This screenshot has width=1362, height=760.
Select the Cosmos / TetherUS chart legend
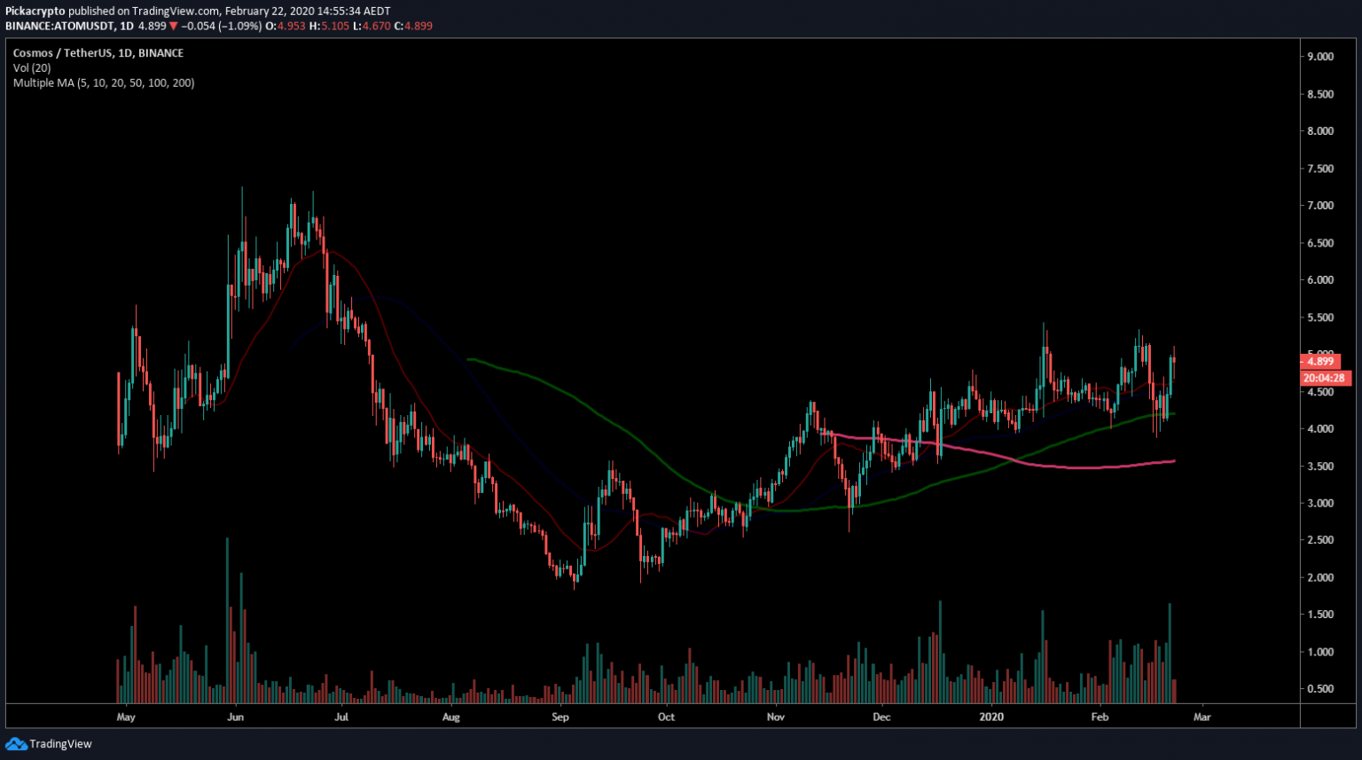pyautogui.click(x=98, y=53)
